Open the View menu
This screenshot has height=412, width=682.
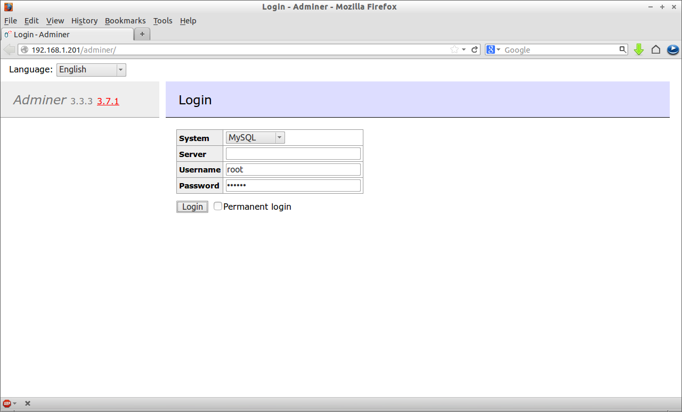tap(55, 21)
